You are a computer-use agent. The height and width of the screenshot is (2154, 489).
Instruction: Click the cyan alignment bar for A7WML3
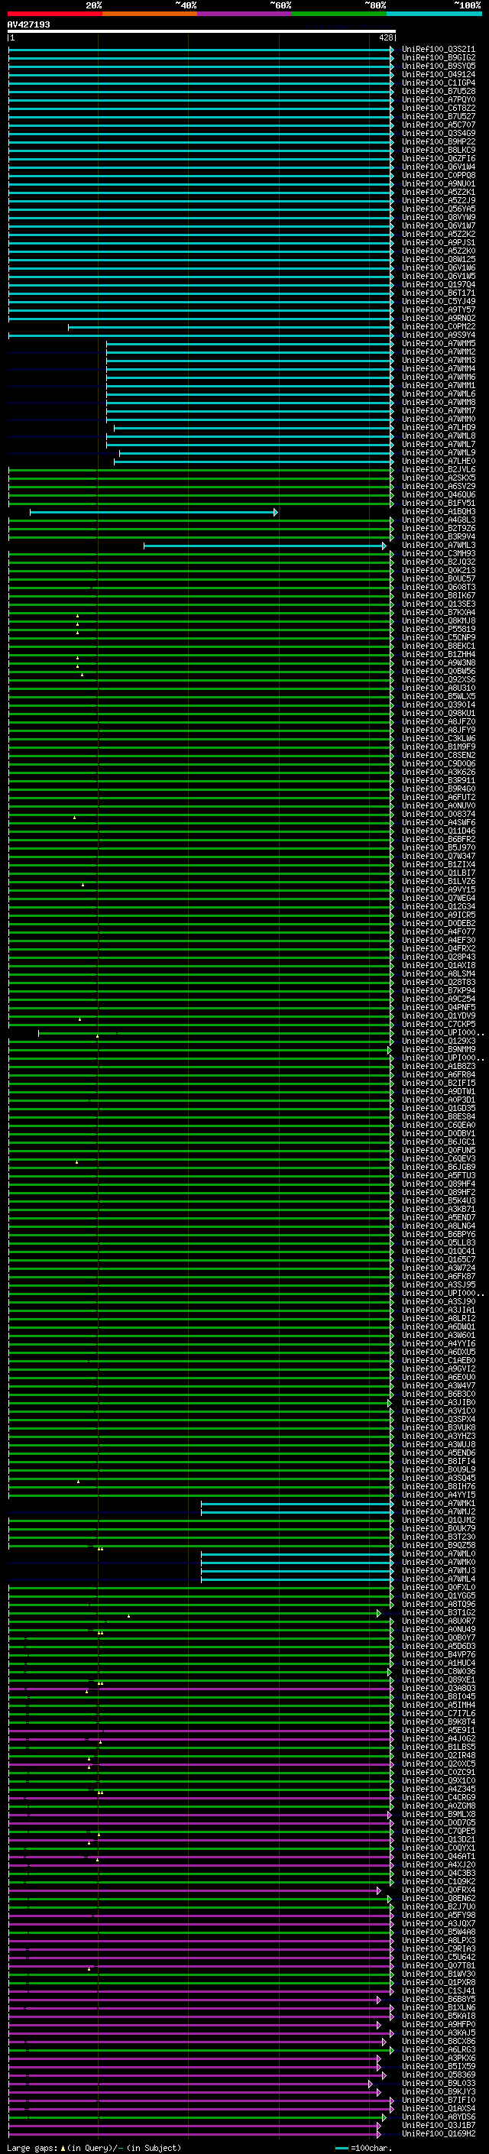pyautogui.click(x=265, y=546)
